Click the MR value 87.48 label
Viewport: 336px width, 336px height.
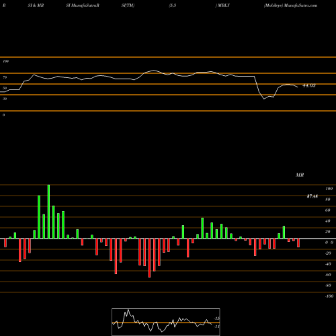312,196
